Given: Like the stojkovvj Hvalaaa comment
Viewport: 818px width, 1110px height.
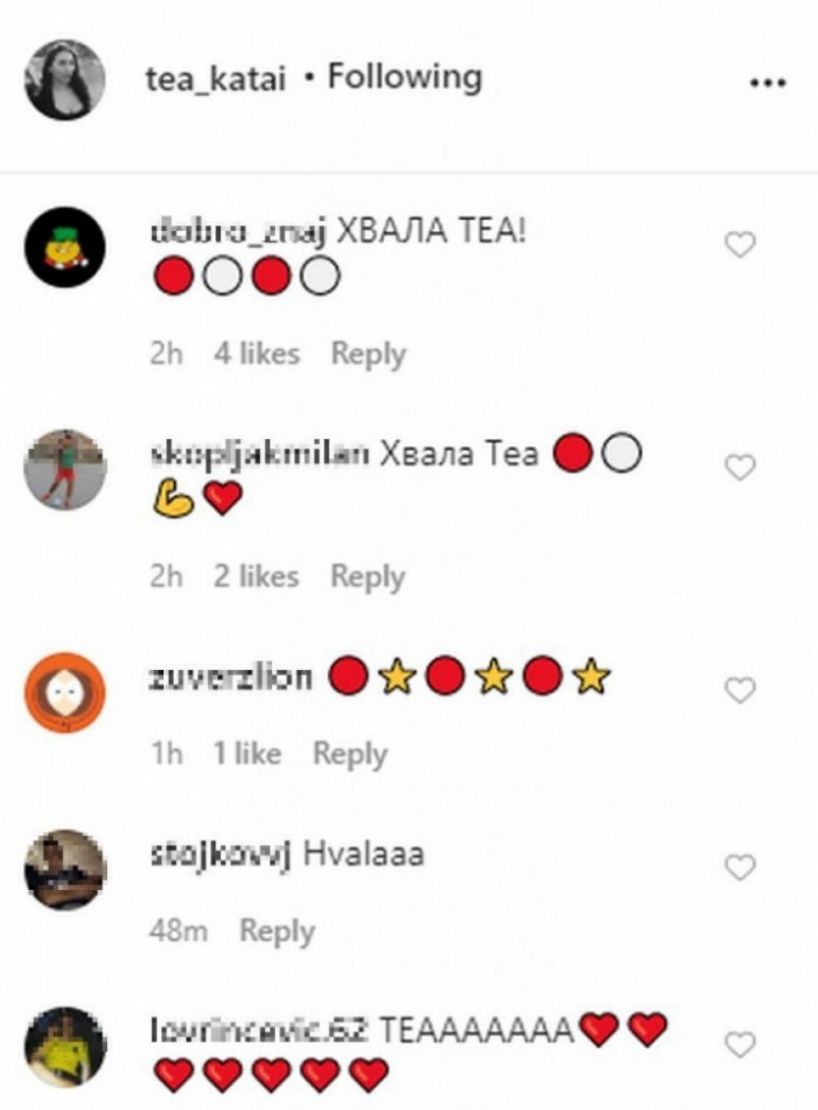Looking at the screenshot, I should [x=741, y=868].
